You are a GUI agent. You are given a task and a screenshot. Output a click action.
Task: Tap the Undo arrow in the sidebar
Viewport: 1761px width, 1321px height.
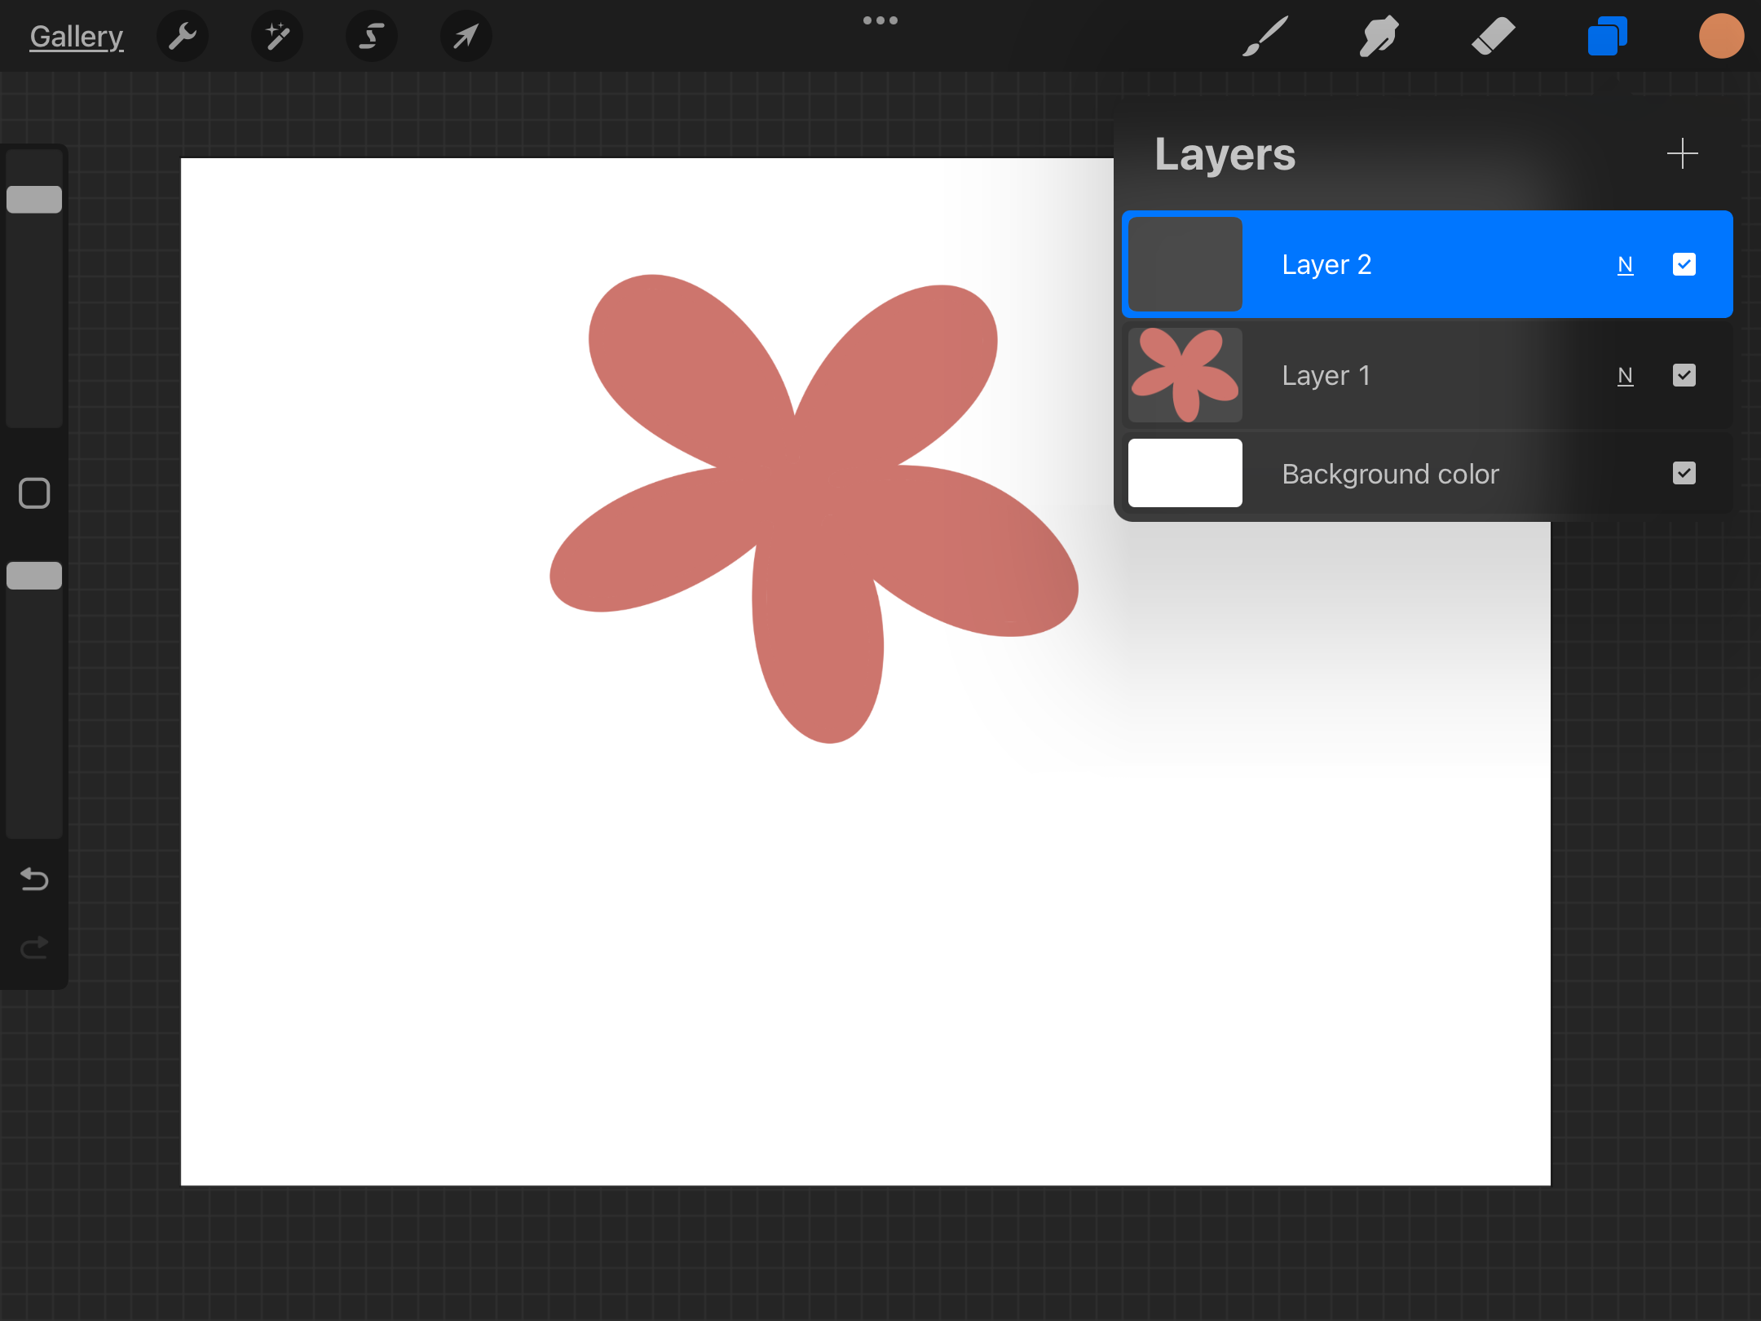[33, 880]
